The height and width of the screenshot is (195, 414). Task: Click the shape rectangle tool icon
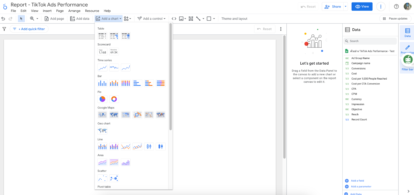(x=209, y=19)
